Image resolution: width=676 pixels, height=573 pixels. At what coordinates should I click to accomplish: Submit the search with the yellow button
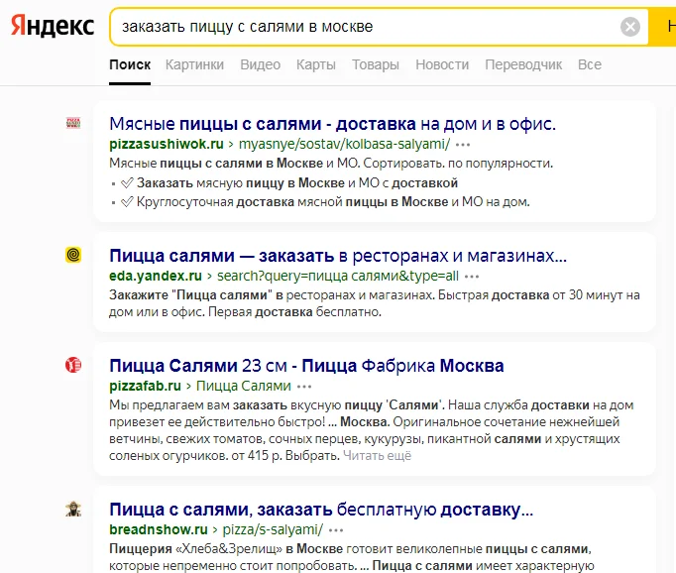[663, 27]
